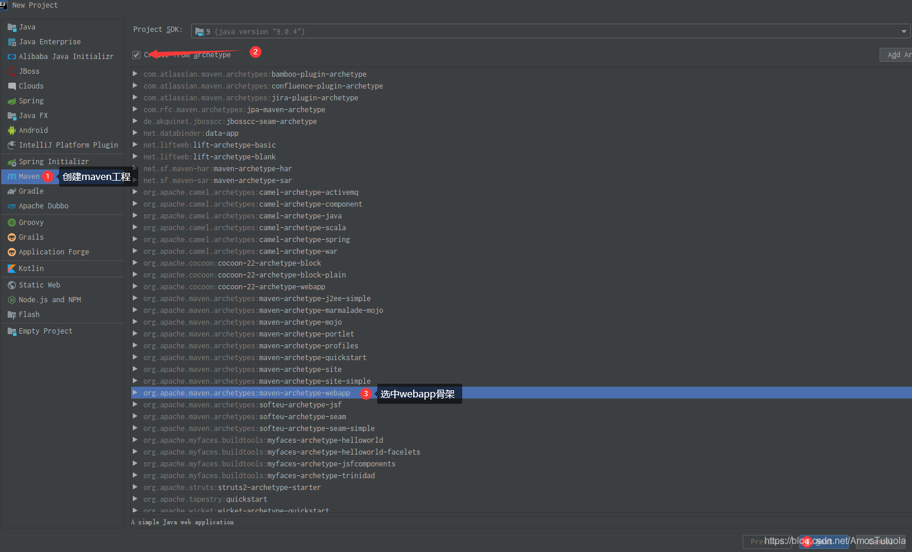Screen dimensions: 912x552
Task: Select the Flash icon
Action: pyautogui.click(x=12, y=315)
